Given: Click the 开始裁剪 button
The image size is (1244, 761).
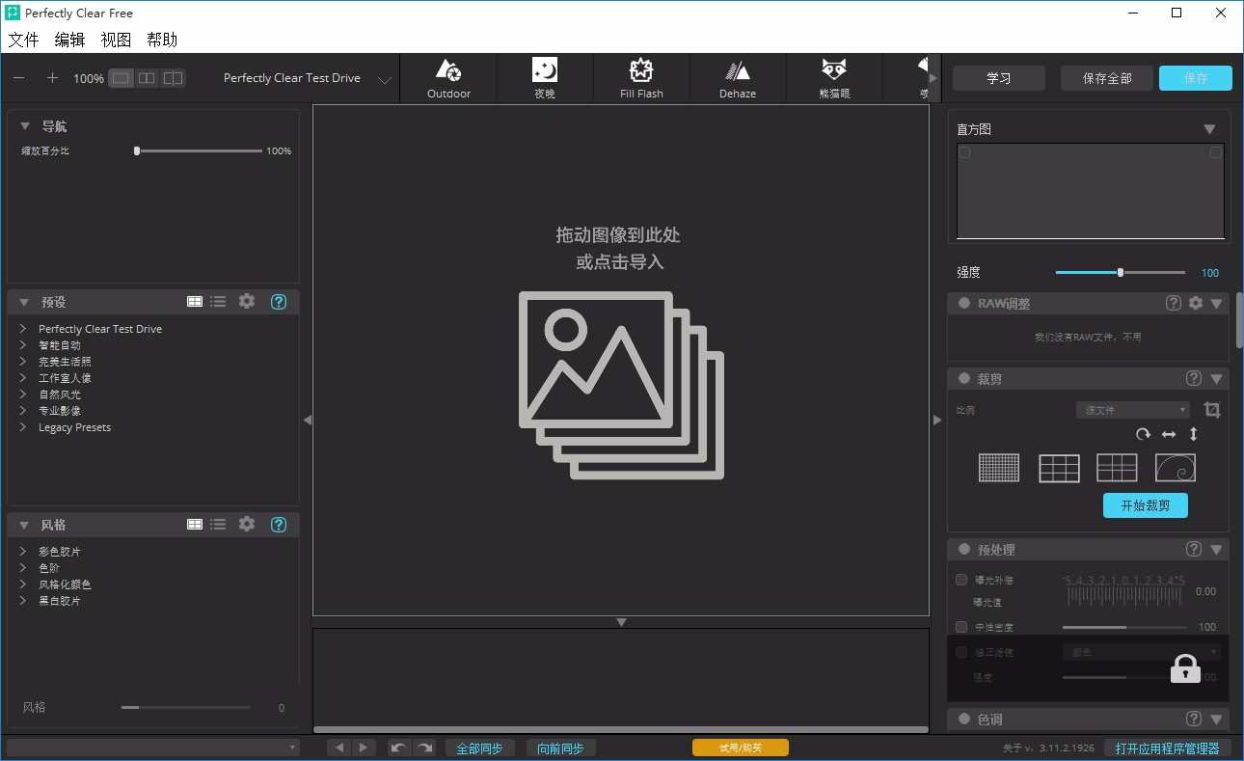Looking at the screenshot, I should (x=1146, y=505).
